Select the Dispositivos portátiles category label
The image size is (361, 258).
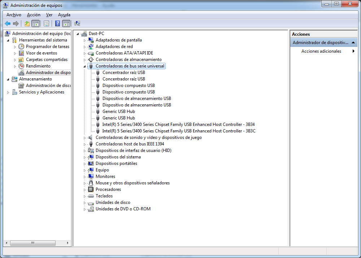pyautogui.click(x=116, y=163)
